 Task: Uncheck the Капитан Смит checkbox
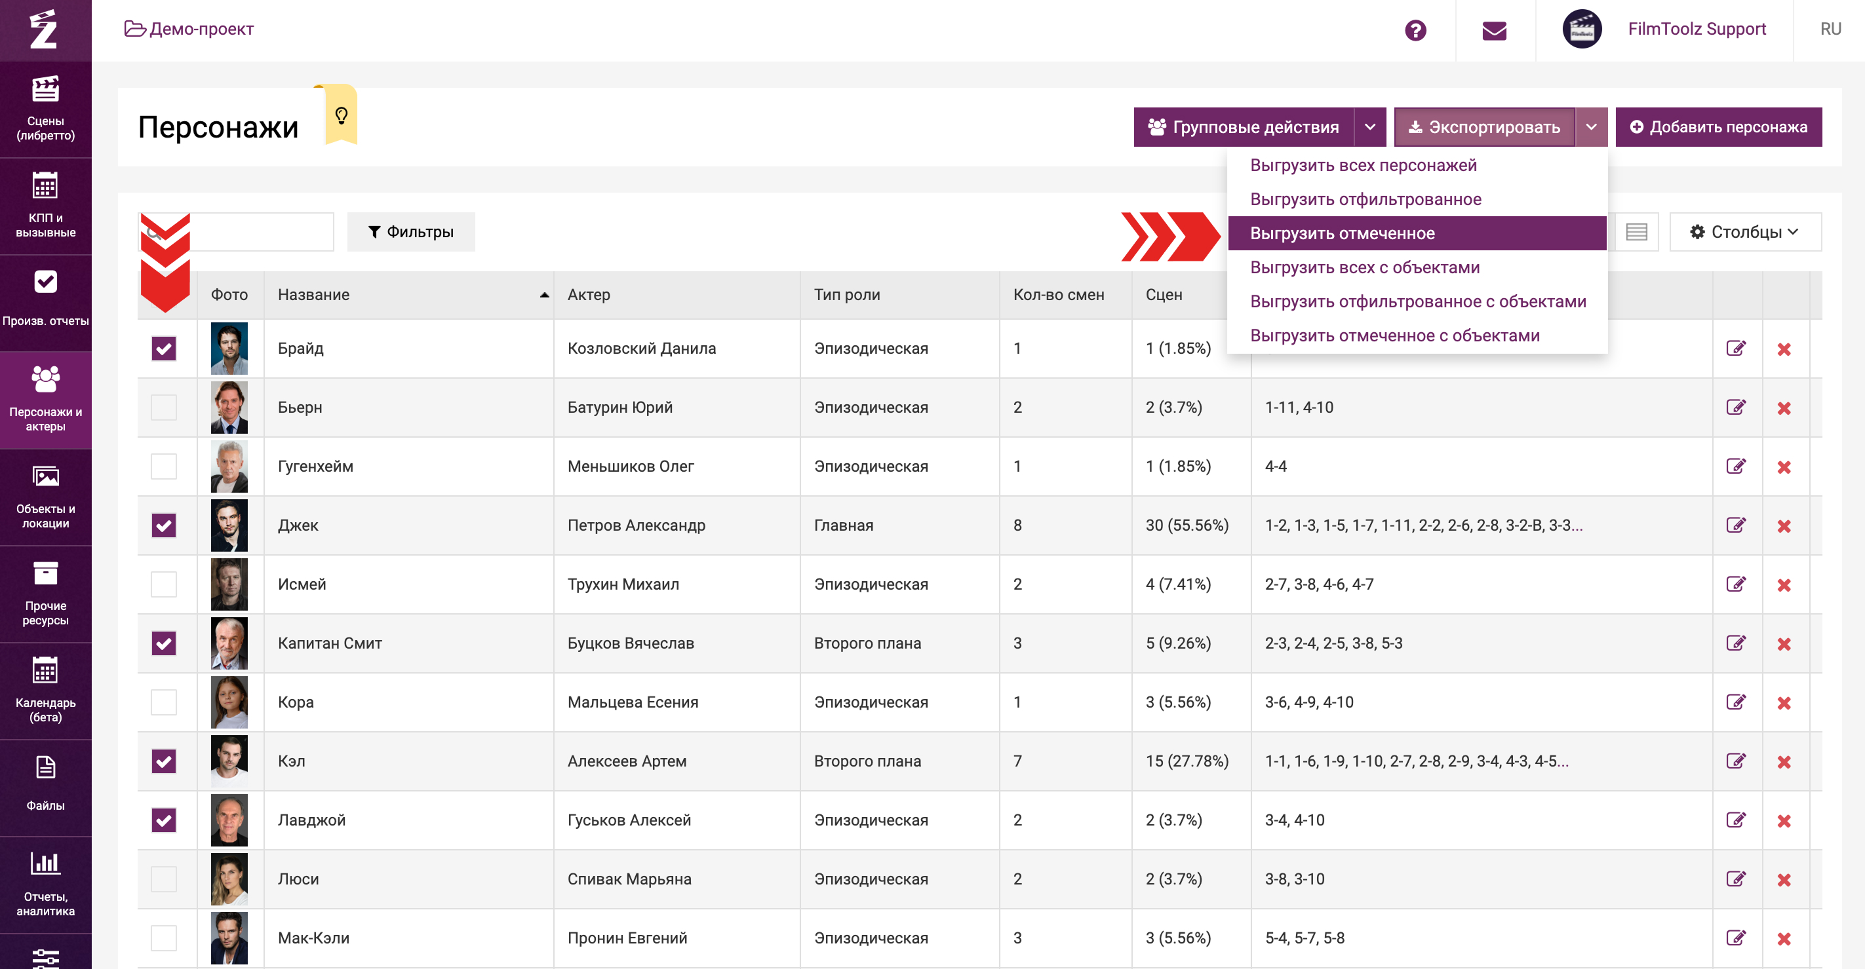[164, 643]
